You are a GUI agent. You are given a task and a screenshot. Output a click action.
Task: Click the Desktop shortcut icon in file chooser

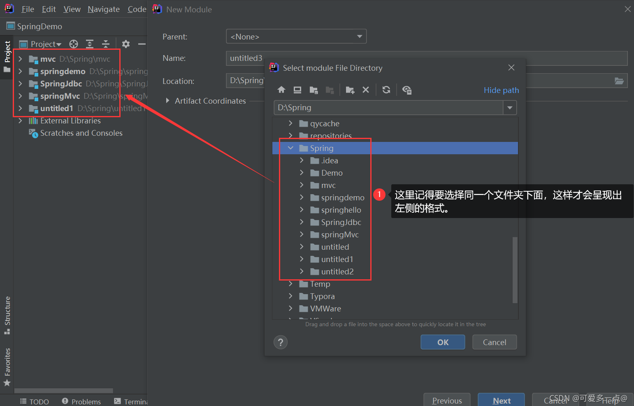(297, 90)
